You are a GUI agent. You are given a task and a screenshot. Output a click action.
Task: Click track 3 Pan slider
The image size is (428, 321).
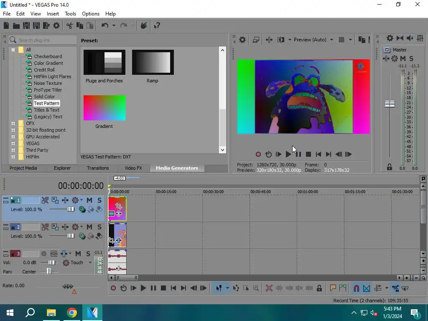point(49,272)
